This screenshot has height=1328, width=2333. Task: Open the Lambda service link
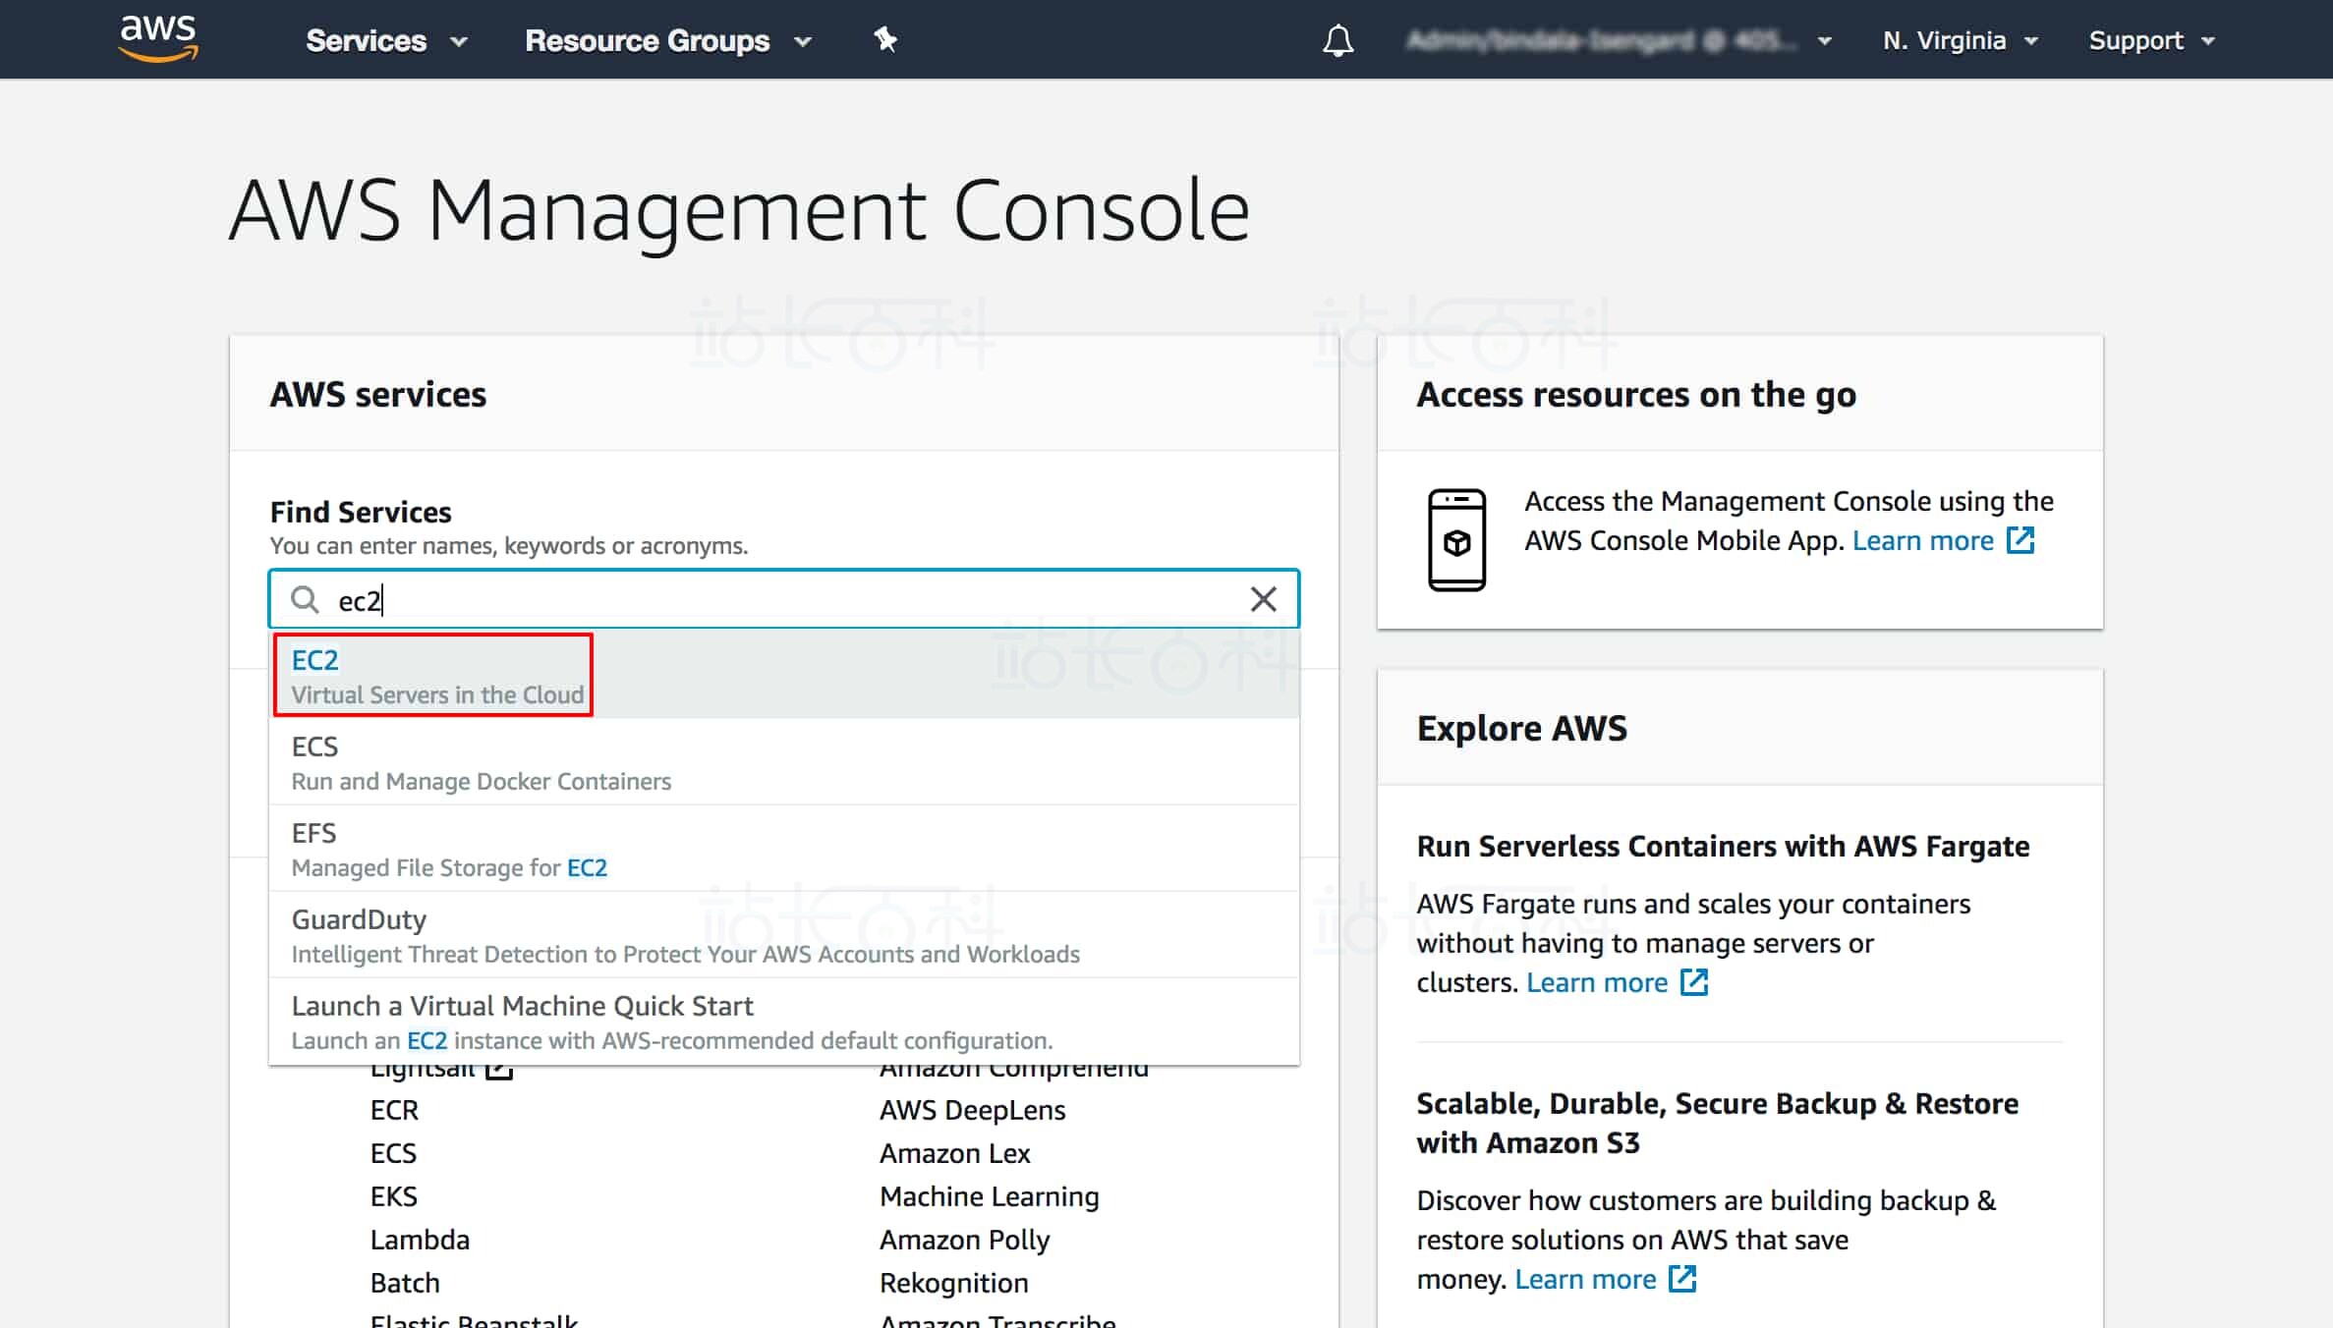pyautogui.click(x=420, y=1240)
